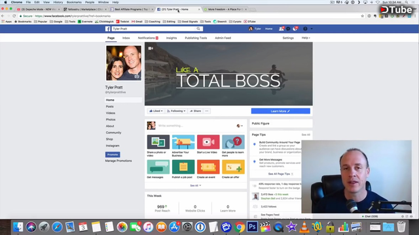The image size is (419, 235).
Task: Expand See All under post options
Action: (195, 185)
